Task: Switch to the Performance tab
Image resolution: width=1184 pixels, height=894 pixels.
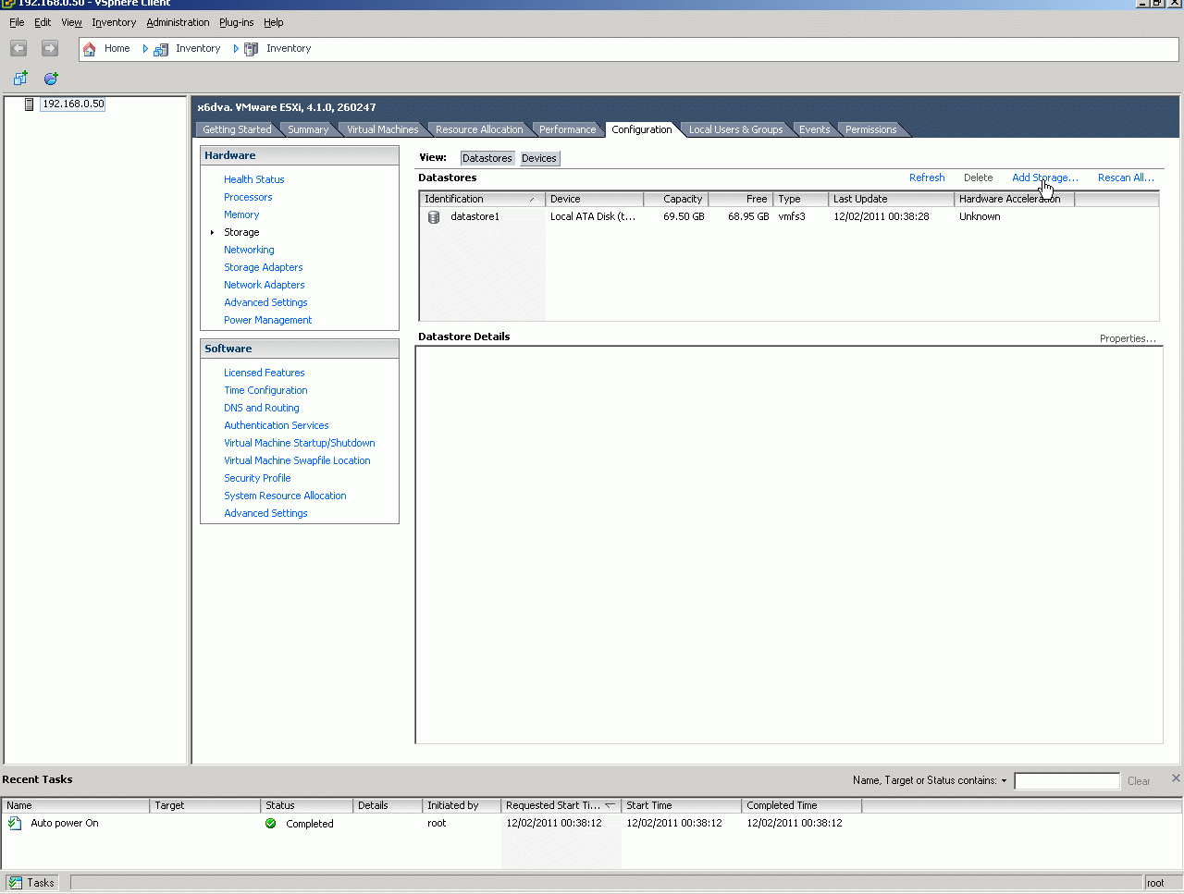Action: pos(567,129)
